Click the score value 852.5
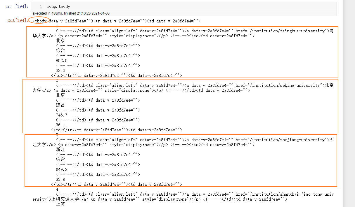This screenshot has width=355, height=207. pyautogui.click(x=62, y=61)
